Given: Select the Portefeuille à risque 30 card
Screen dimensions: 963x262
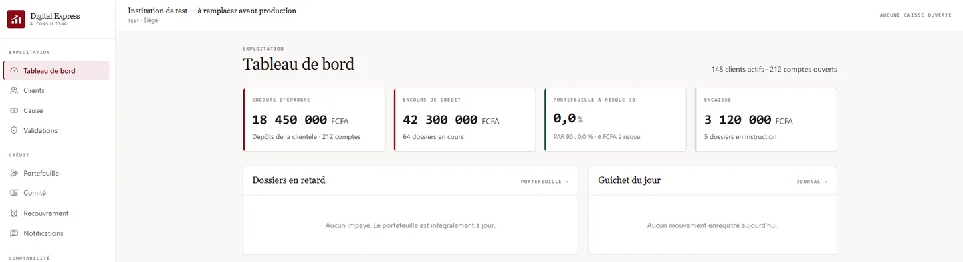Looking at the screenshot, I should [x=615, y=120].
